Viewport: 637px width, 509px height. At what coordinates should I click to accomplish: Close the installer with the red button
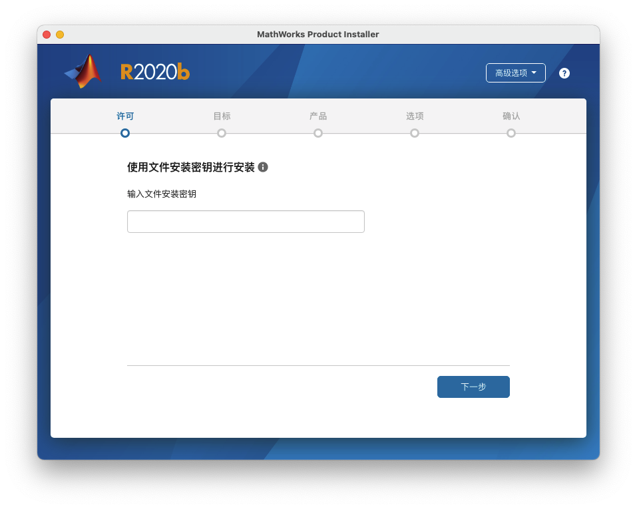pyautogui.click(x=47, y=35)
